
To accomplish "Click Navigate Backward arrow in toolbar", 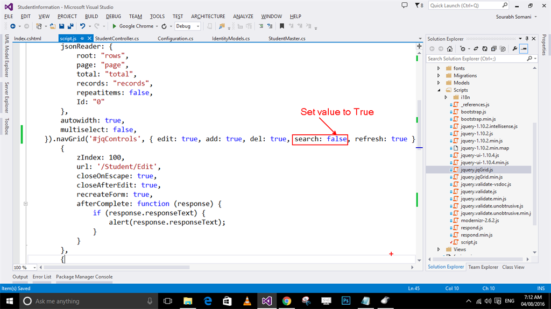I will (x=13, y=26).
